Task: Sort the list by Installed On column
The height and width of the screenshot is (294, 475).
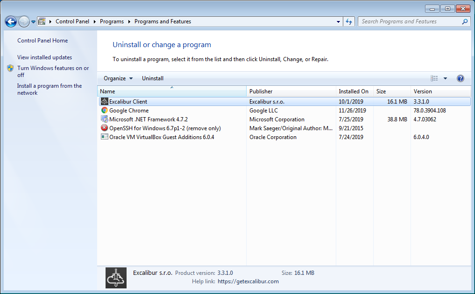Action: click(x=354, y=91)
